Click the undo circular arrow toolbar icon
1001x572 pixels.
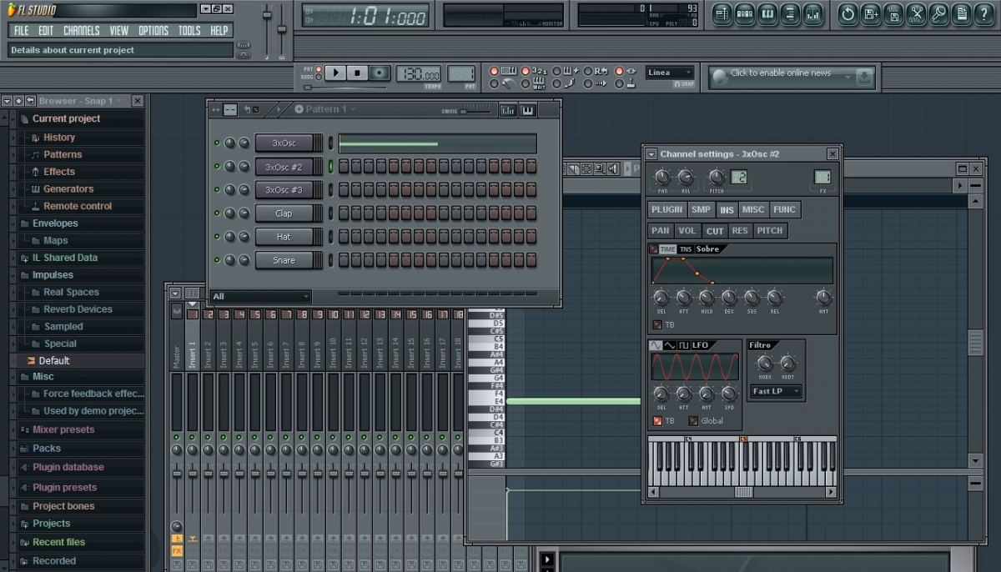848,13
